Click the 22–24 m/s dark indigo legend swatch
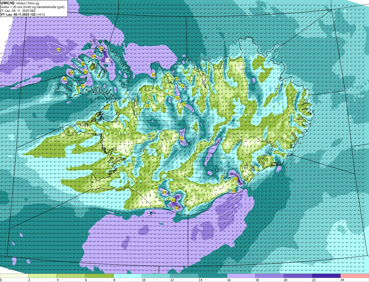 click(327, 276)
